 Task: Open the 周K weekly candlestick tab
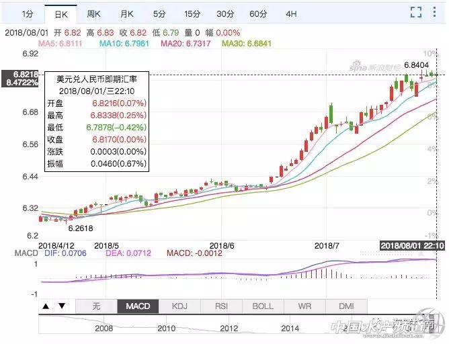pyautogui.click(x=94, y=13)
